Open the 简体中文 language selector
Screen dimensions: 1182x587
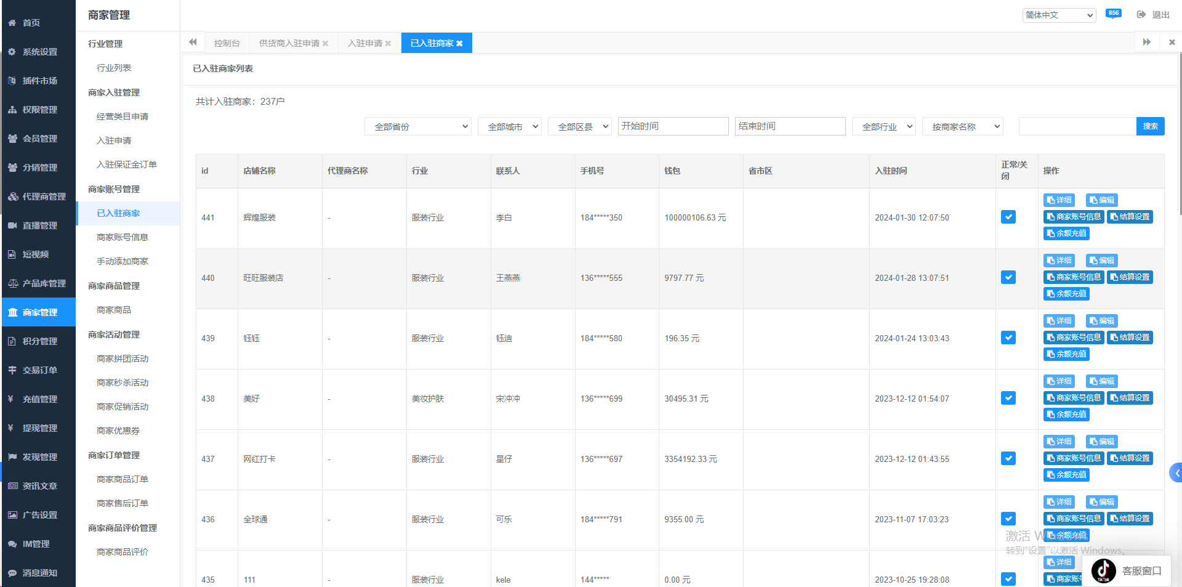1059,15
